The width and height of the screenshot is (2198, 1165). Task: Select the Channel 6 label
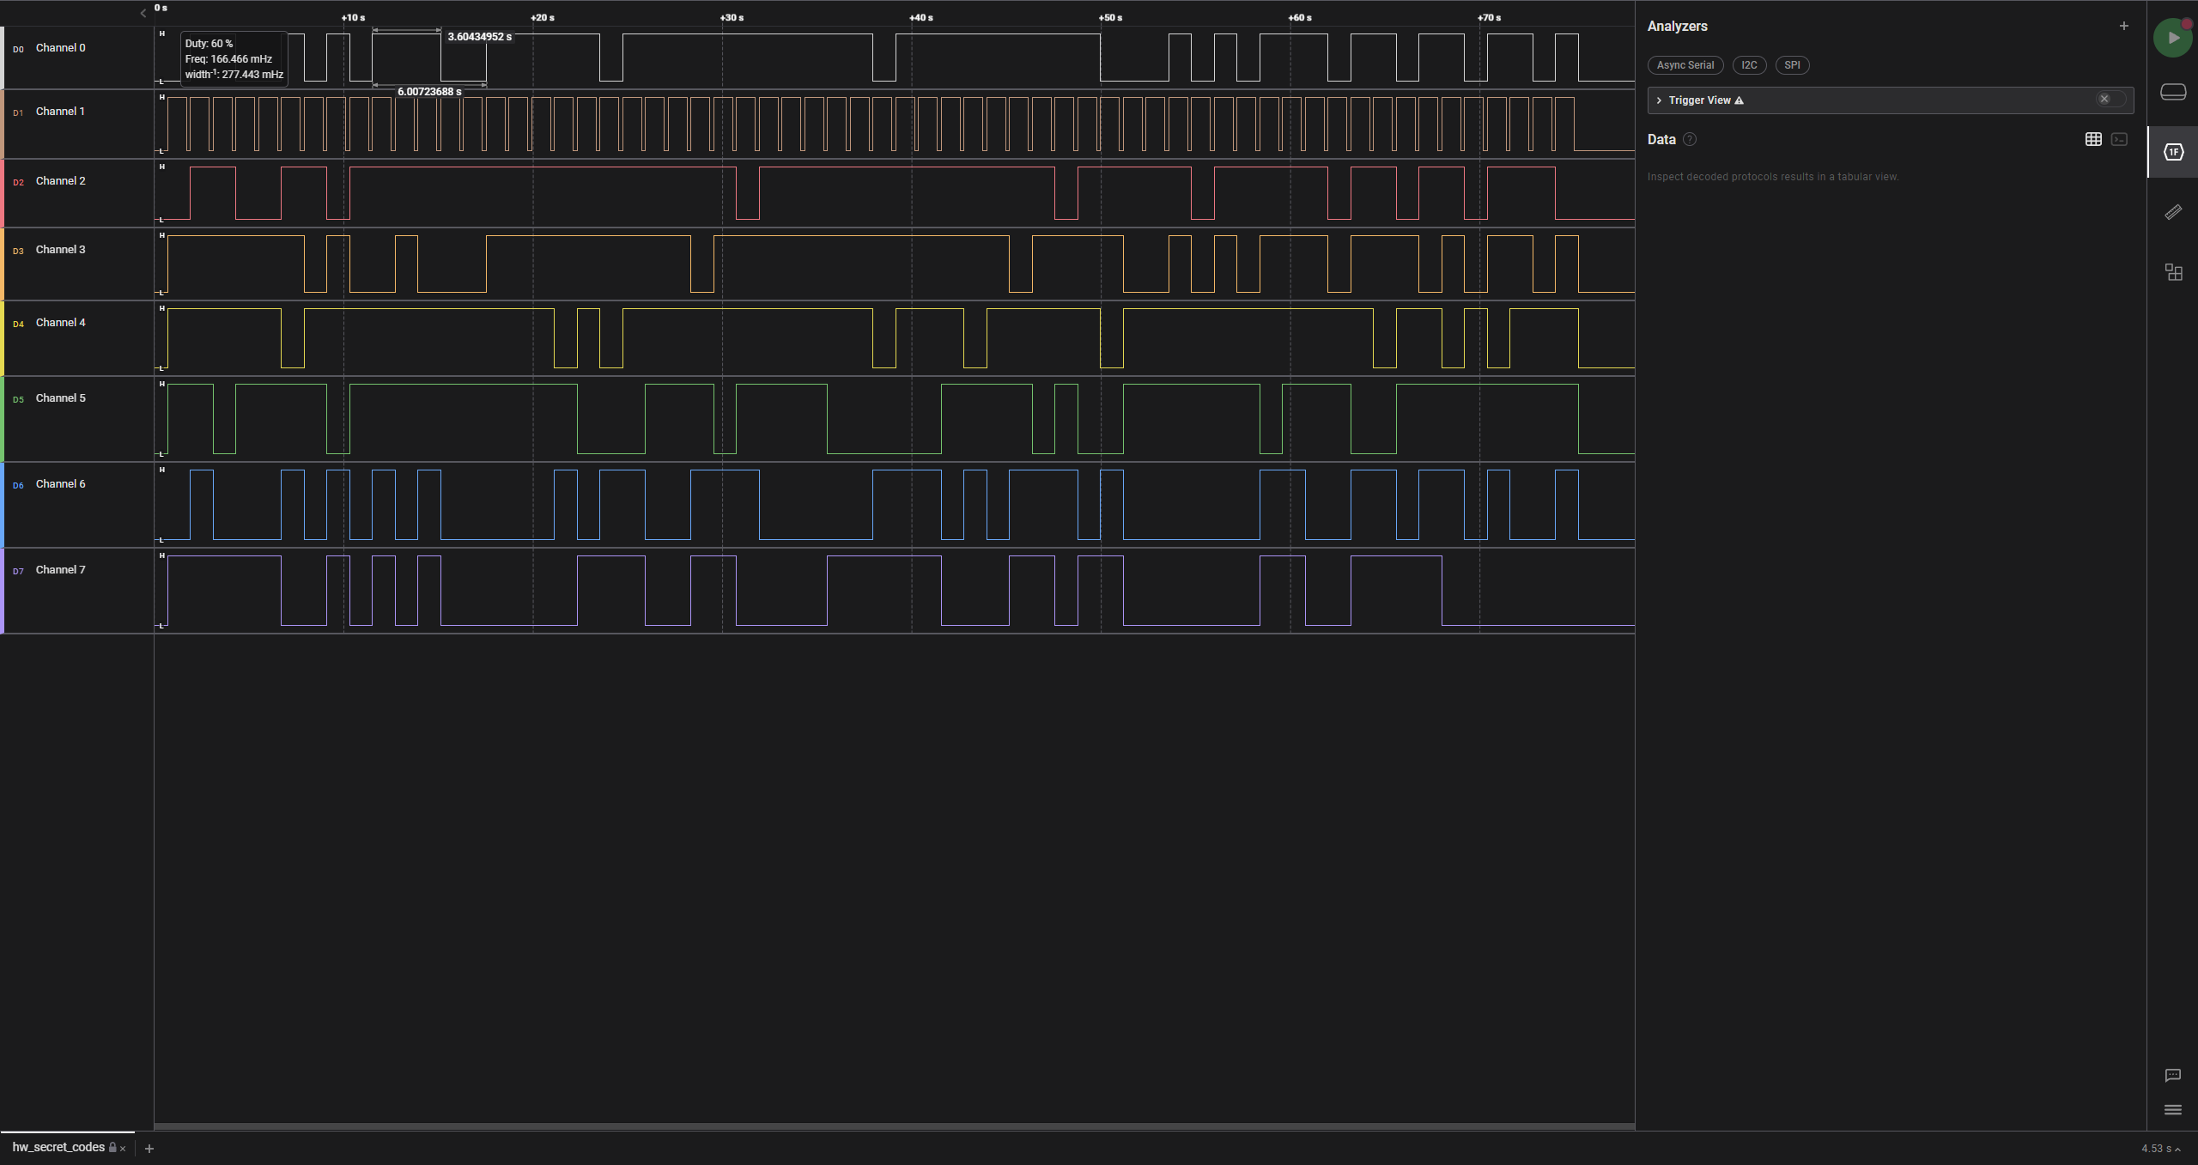(x=60, y=484)
